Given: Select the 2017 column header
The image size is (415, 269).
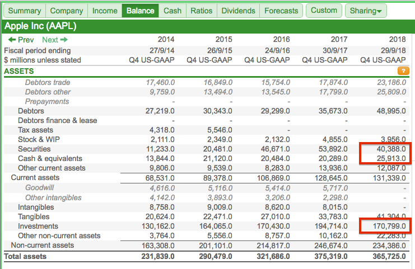Looking at the screenshot, I should click(339, 39).
